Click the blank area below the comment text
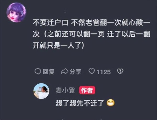 click(90, 59)
